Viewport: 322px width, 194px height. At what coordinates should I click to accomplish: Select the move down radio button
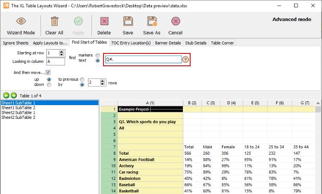[49, 85]
